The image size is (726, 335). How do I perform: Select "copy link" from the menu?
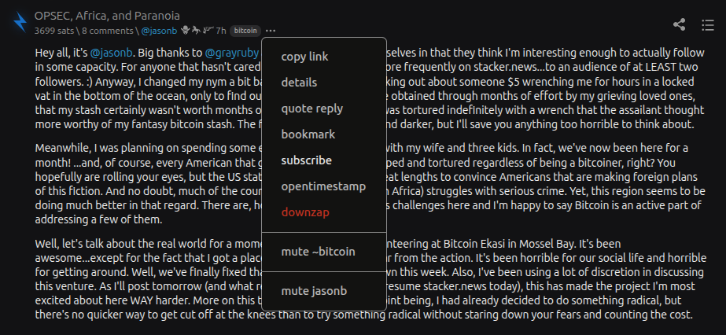304,57
